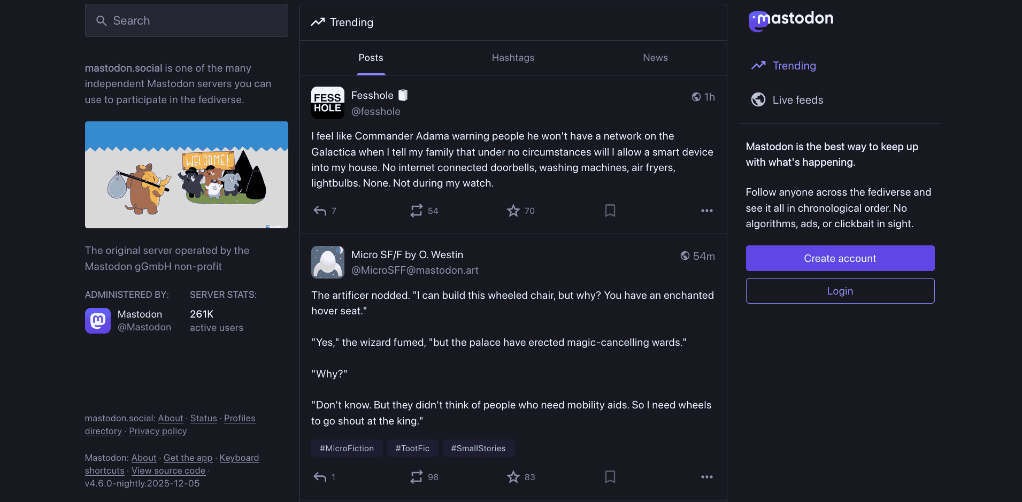Open the three-dot menu on Fesshole's post
This screenshot has width=1022, height=502.
coord(706,211)
